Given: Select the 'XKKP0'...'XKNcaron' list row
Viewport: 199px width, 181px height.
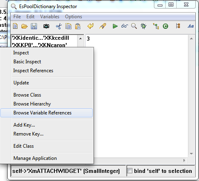Looking at the screenshot, I should pyautogui.click(x=44, y=45).
